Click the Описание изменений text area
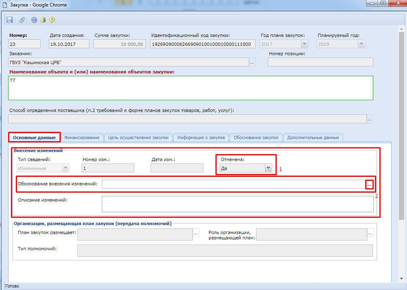The image size is (407, 290). [237, 204]
